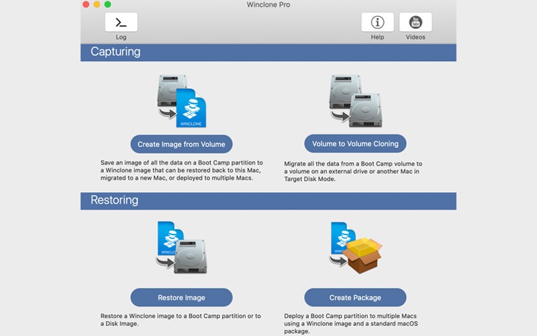The height and width of the screenshot is (336, 537).
Task: Click the Log label under toolbar
Action: (x=121, y=37)
